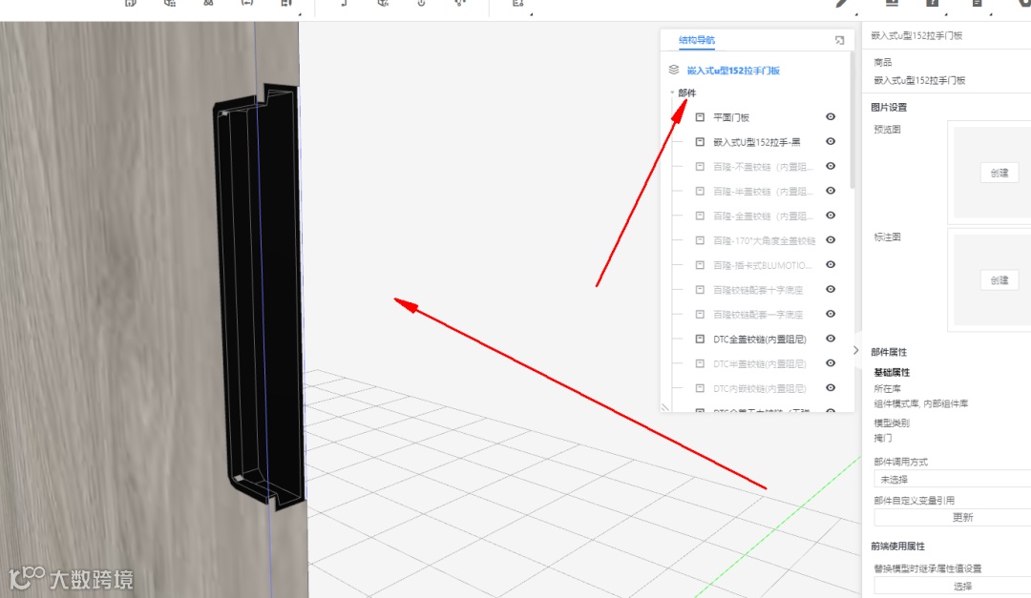The height and width of the screenshot is (598, 1031).
Task: Switch to the 结构导航 tab
Action: pos(696,40)
